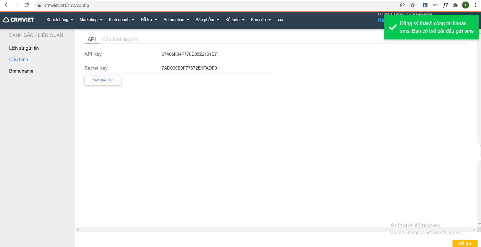
Task: Switch to Cấu hình loại tin tab
Action: [120, 39]
